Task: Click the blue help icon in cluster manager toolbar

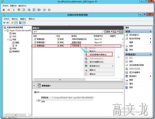Action: pos(20,23)
